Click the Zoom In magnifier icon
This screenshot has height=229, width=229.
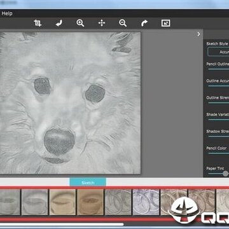coord(80,23)
